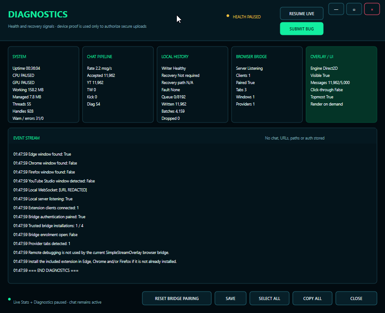The height and width of the screenshot is (313, 385).
Task: Click Warn / errors 31/0 entry
Action: 28,118
